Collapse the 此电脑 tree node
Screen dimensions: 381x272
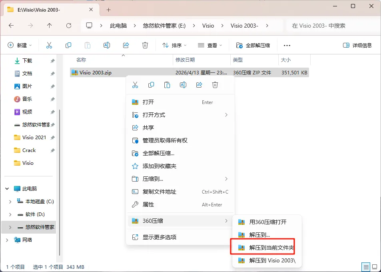7,189
